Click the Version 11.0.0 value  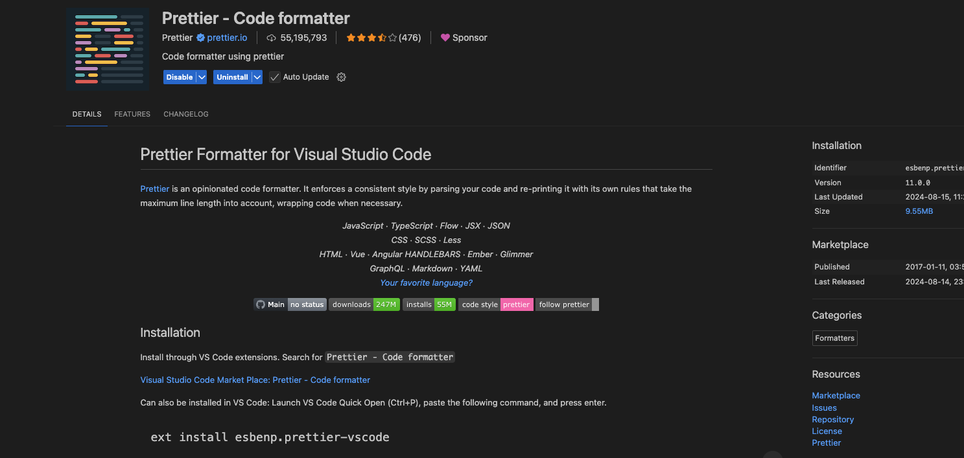[x=918, y=183]
